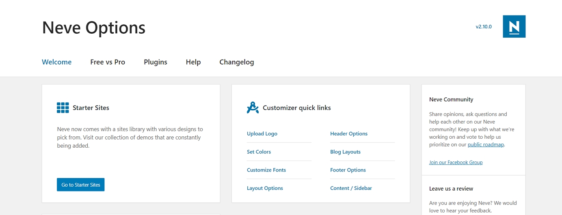Go to the Help tab
The image size is (562, 215).
(193, 62)
